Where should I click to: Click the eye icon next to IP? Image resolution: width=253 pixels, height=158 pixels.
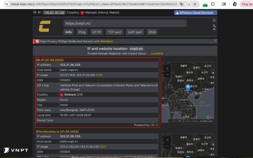pos(35,12)
